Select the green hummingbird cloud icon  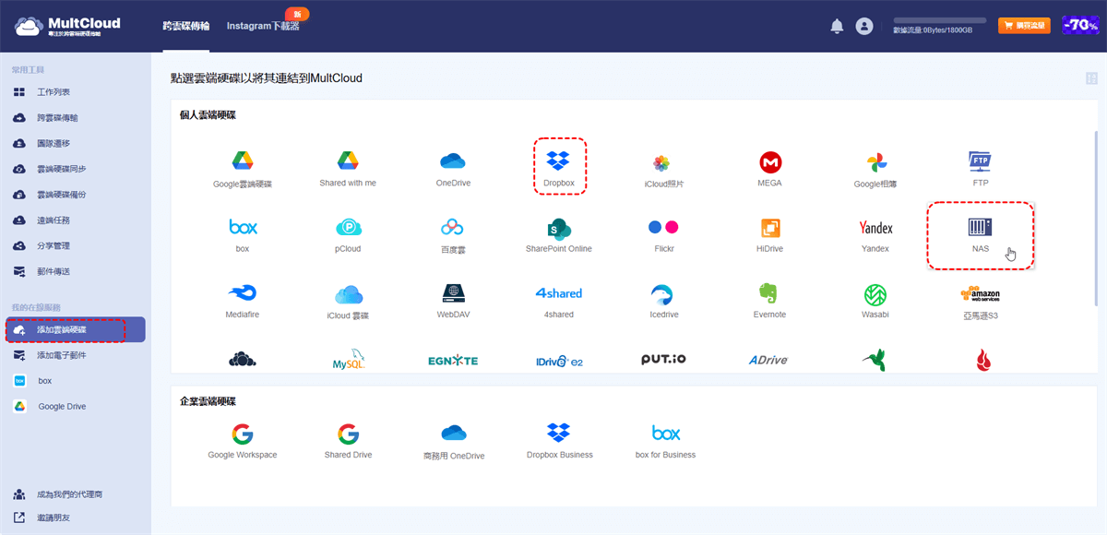pos(875,361)
